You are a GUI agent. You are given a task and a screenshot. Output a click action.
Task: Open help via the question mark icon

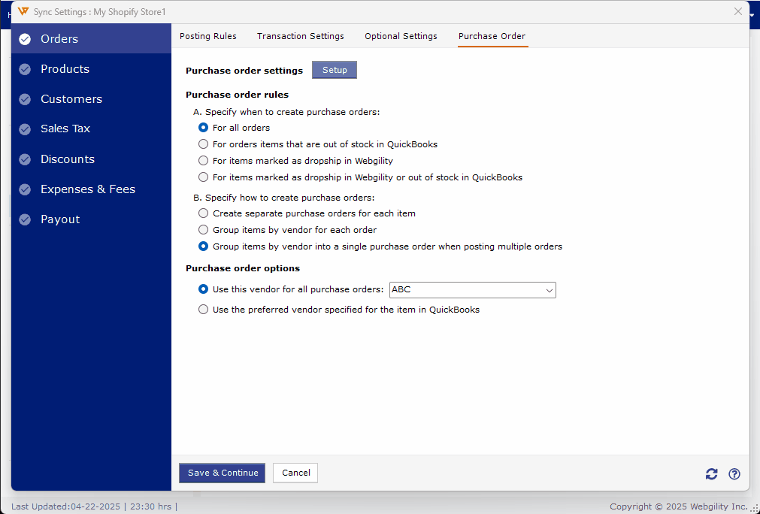pyautogui.click(x=734, y=473)
